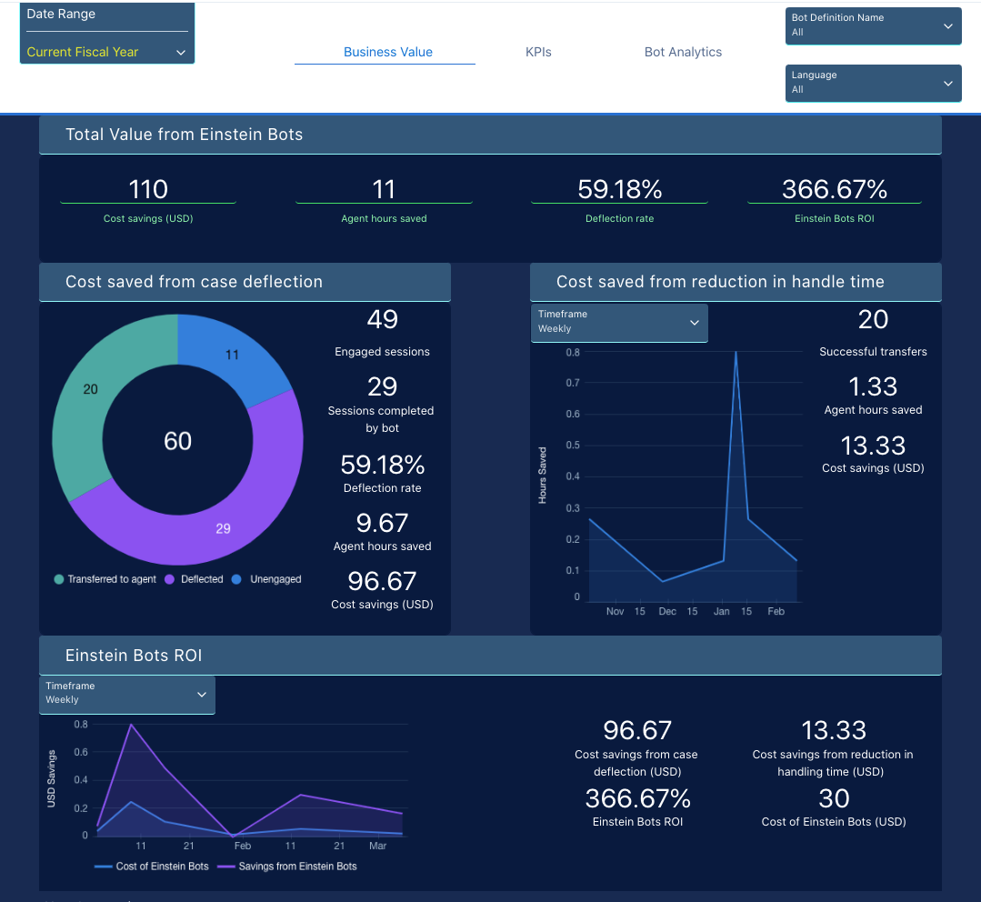
Task: Click the chevron icon on the Date Range selector
Action: [180, 53]
